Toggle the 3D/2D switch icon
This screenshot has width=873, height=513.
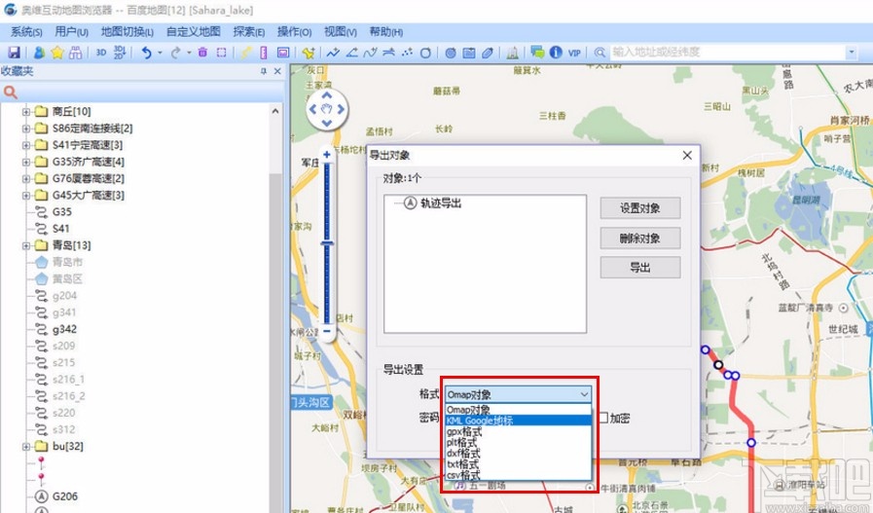119,53
